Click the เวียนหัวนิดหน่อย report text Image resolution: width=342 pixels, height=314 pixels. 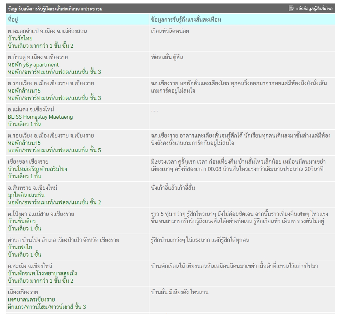tap(170, 31)
